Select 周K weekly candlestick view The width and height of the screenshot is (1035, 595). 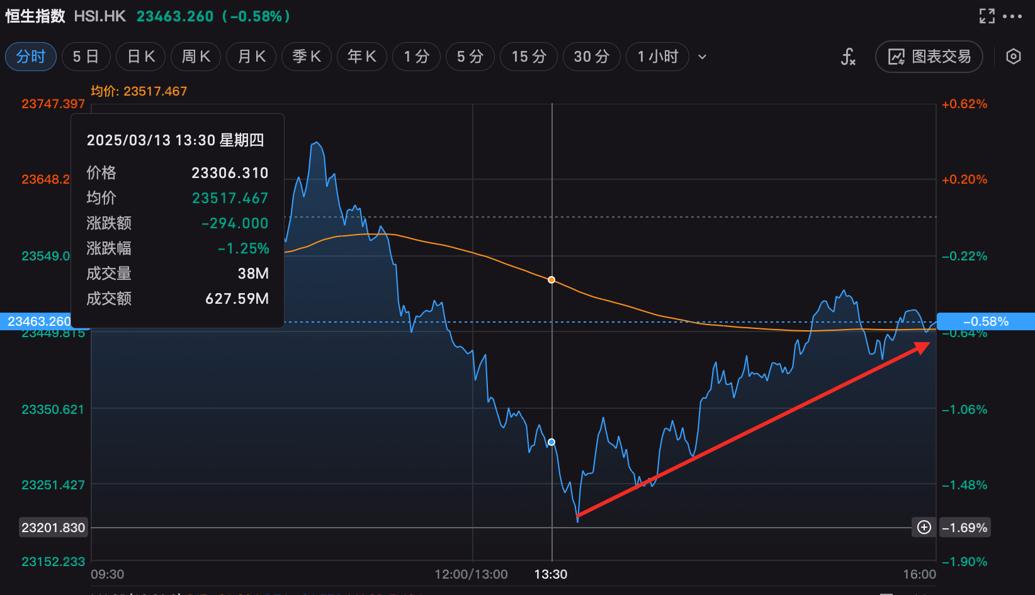point(196,57)
